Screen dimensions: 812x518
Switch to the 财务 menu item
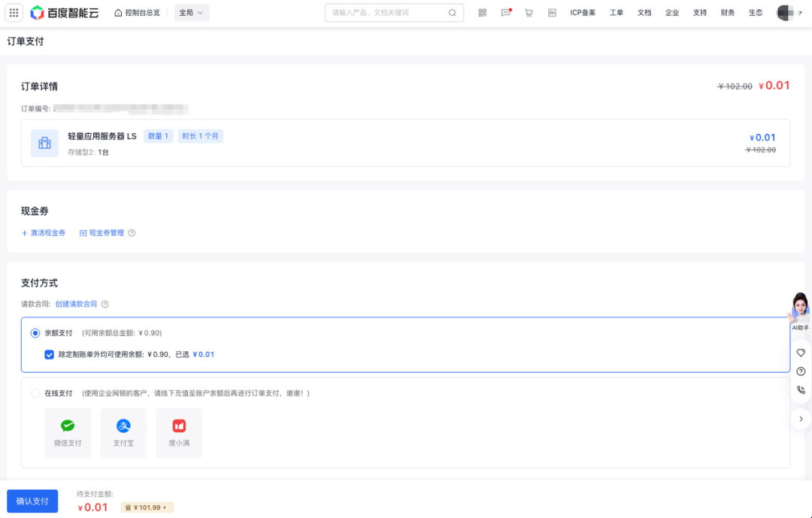click(727, 12)
